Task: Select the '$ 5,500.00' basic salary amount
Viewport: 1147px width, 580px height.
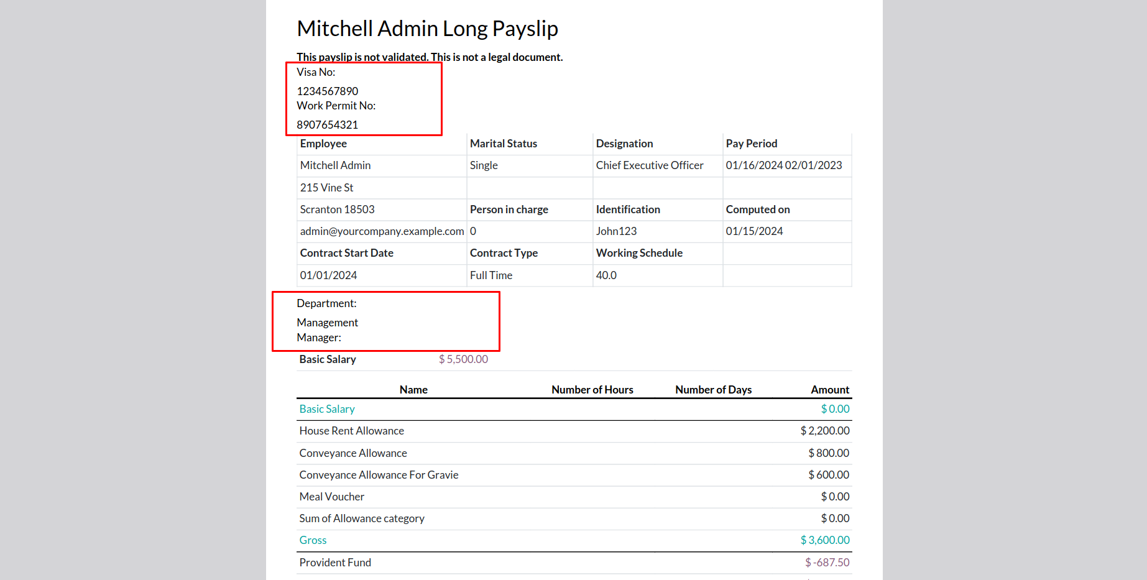Action: click(x=463, y=359)
